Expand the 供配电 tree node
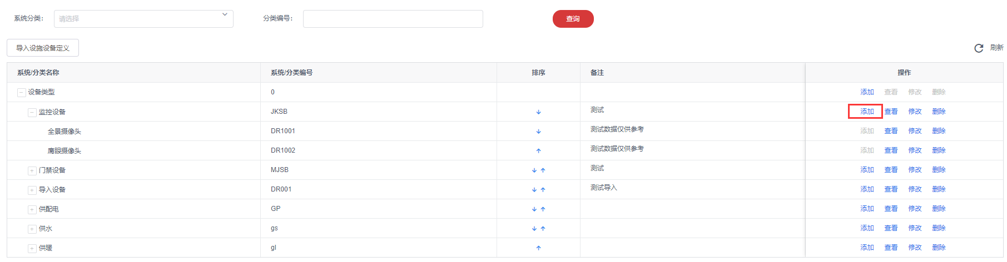Viewport: 1007px width, 262px height. coord(32,209)
